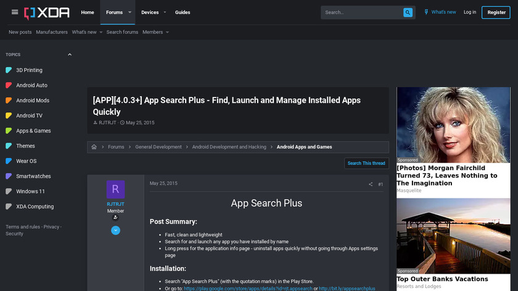The width and height of the screenshot is (518, 291).
Task: Click the XDA logo
Action: coord(47,12)
